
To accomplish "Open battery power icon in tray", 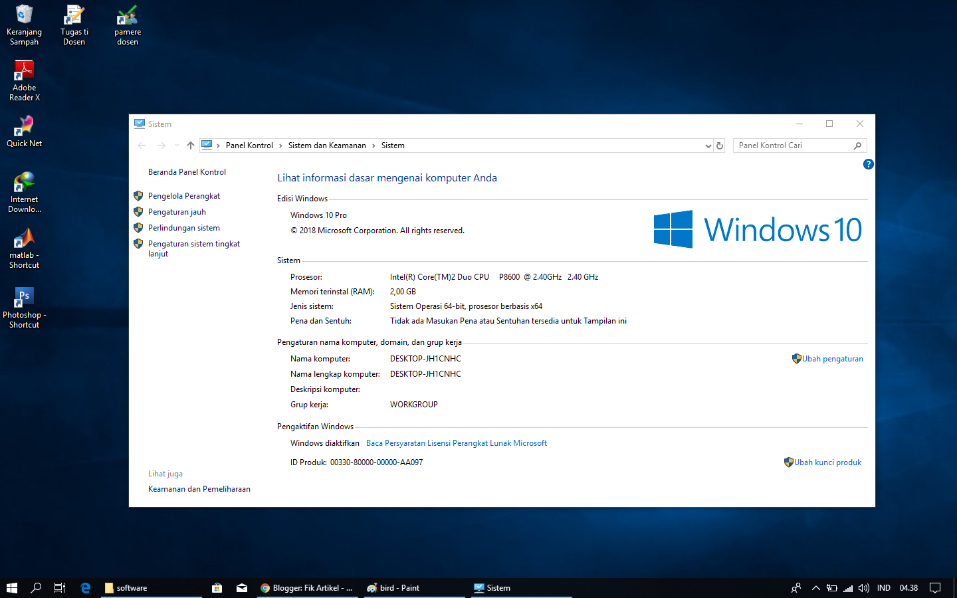I will point(832,588).
